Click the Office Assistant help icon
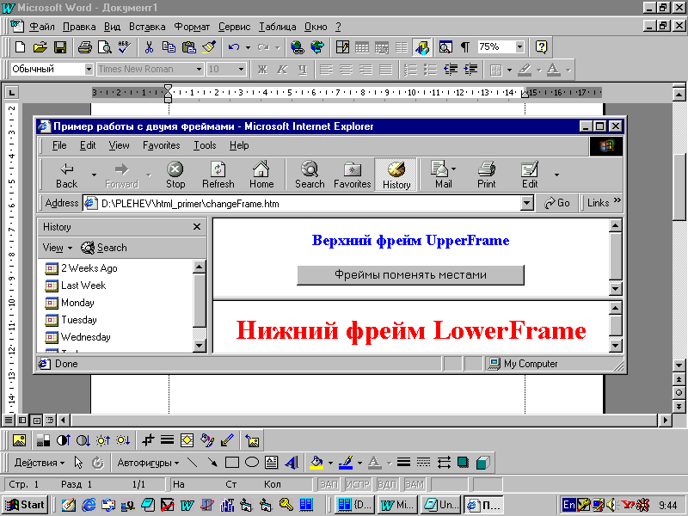The image size is (688, 516). click(541, 47)
